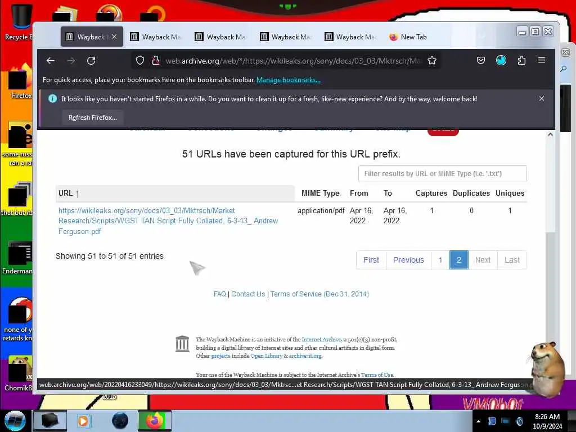Screen dimensions: 576x432
Task: Sort by MIME Type column header
Action: tap(320, 193)
